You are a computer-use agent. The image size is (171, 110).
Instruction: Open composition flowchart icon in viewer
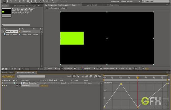pos(139,69)
